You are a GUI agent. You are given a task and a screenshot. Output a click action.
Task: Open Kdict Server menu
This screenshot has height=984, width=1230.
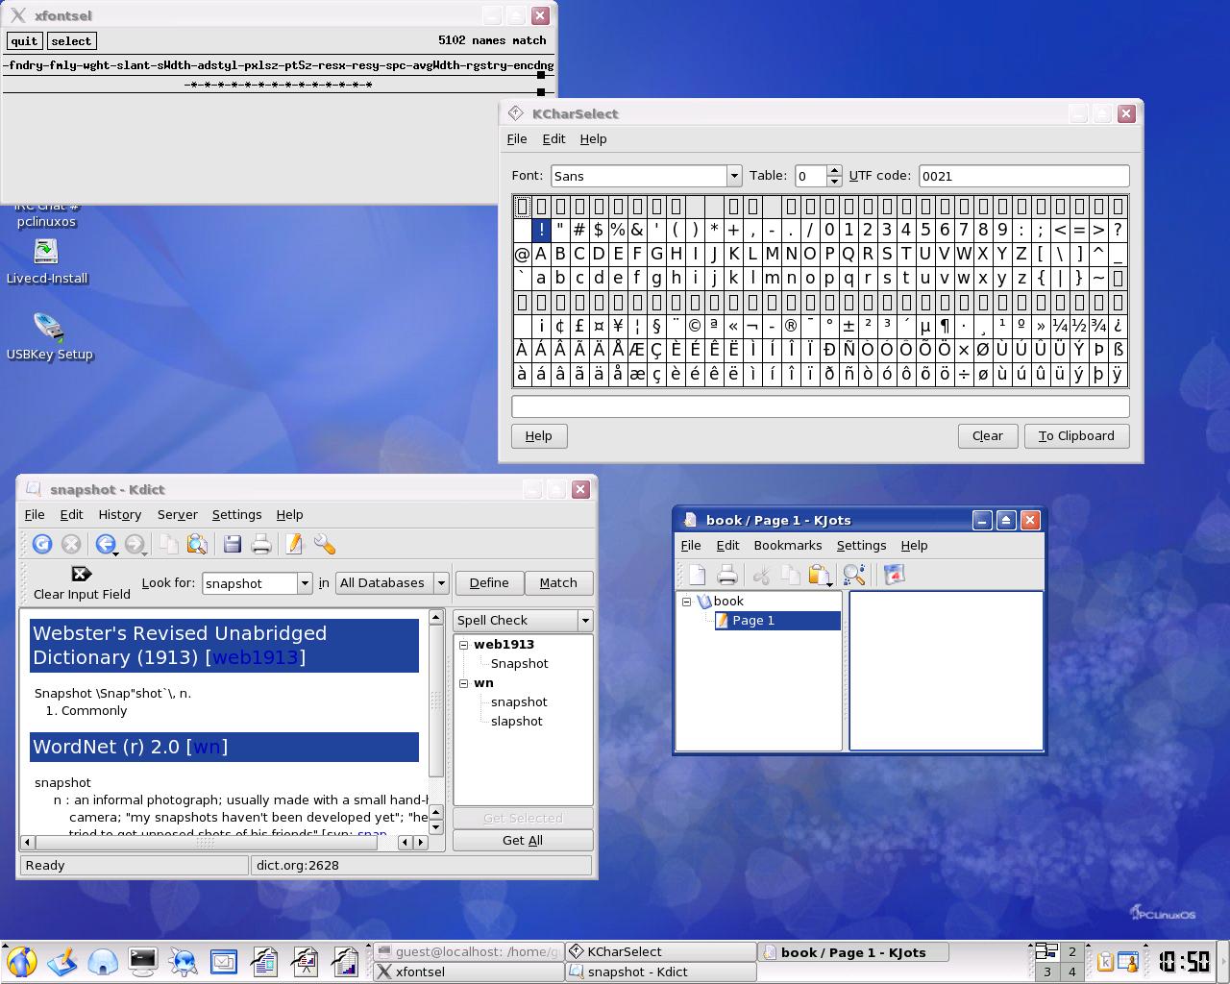click(177, 515)
